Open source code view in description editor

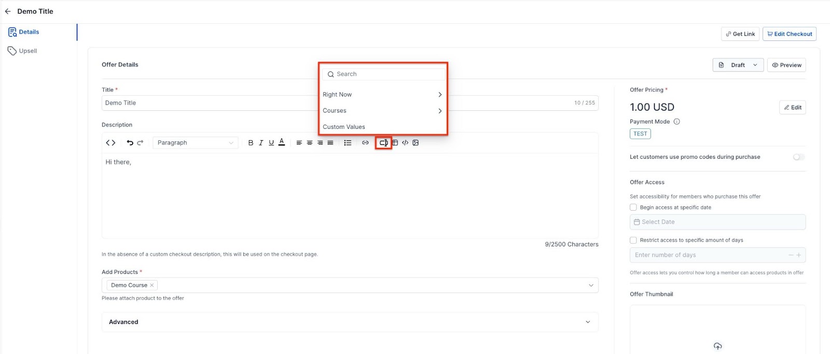pyautogui.click(x=110, y=143)
